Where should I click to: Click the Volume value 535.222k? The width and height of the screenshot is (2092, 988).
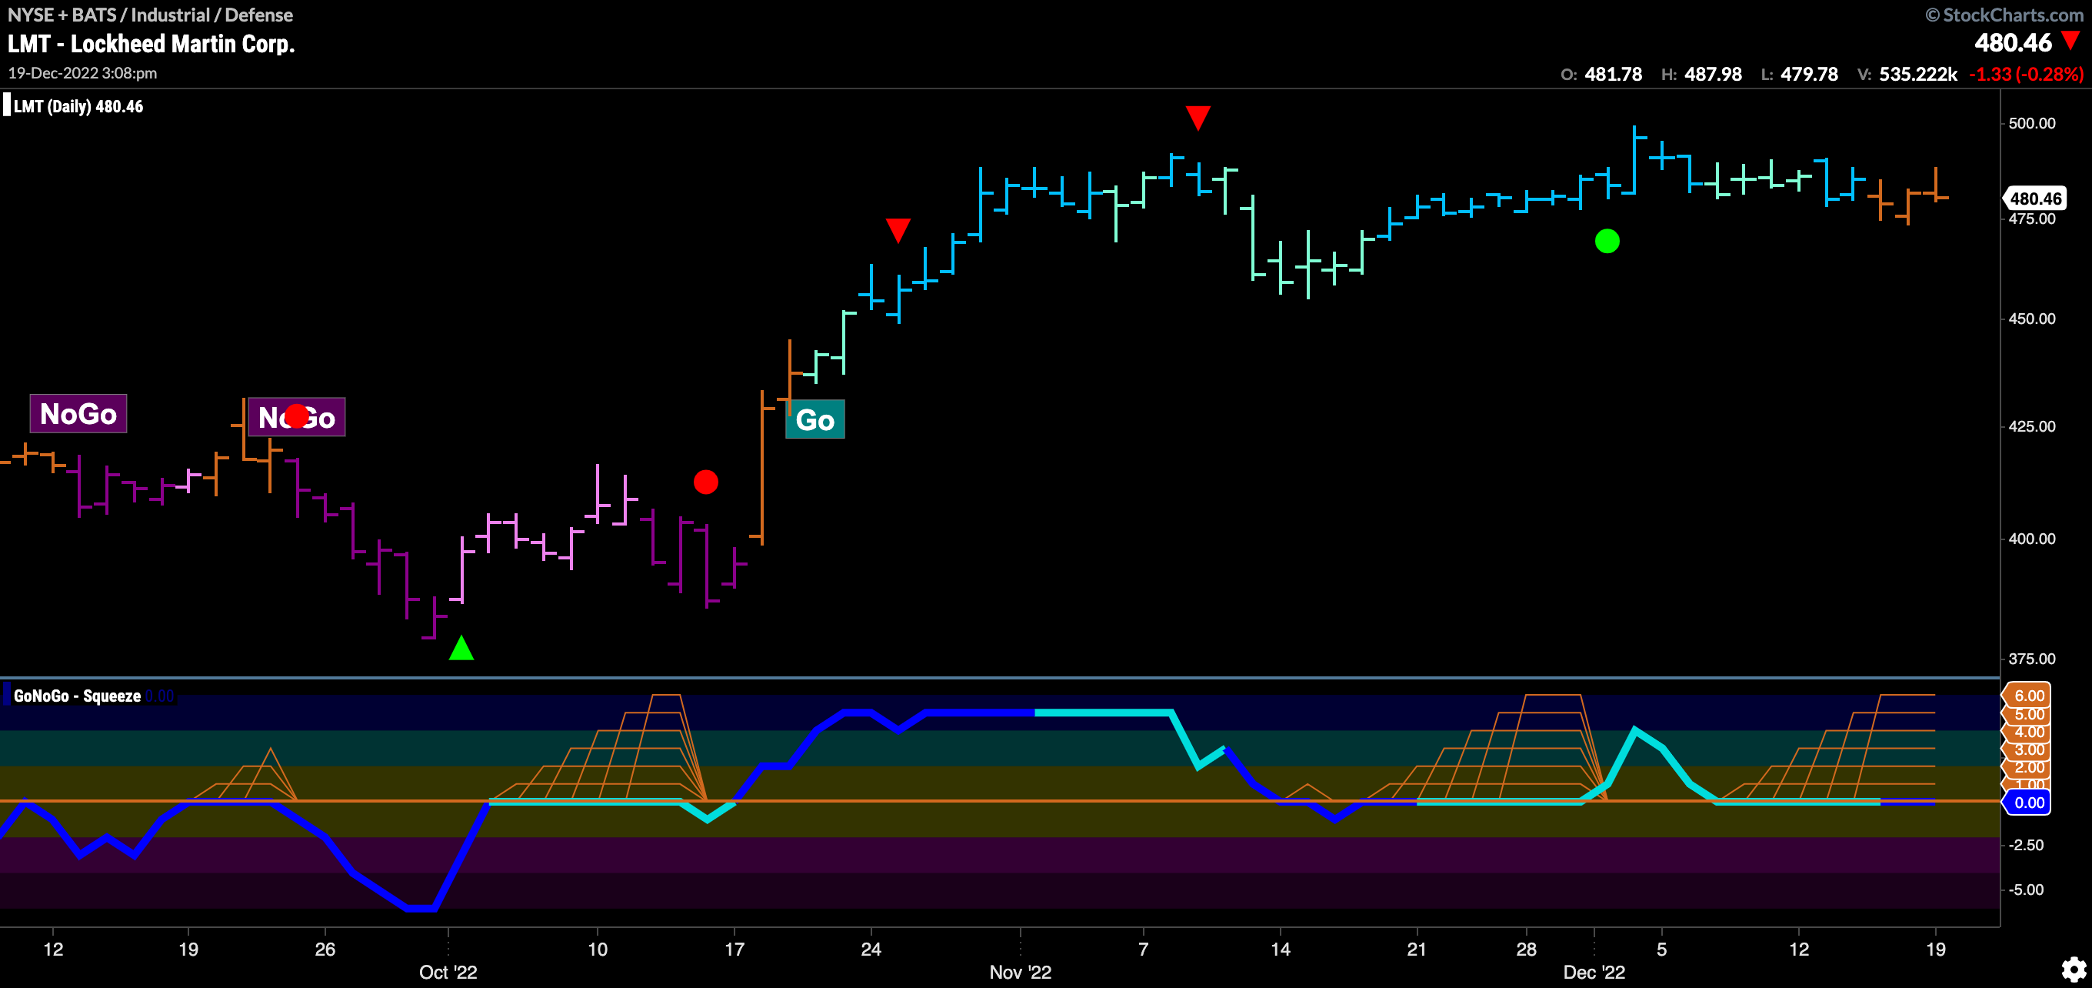pyautogui.click(x=1918, y=74)
